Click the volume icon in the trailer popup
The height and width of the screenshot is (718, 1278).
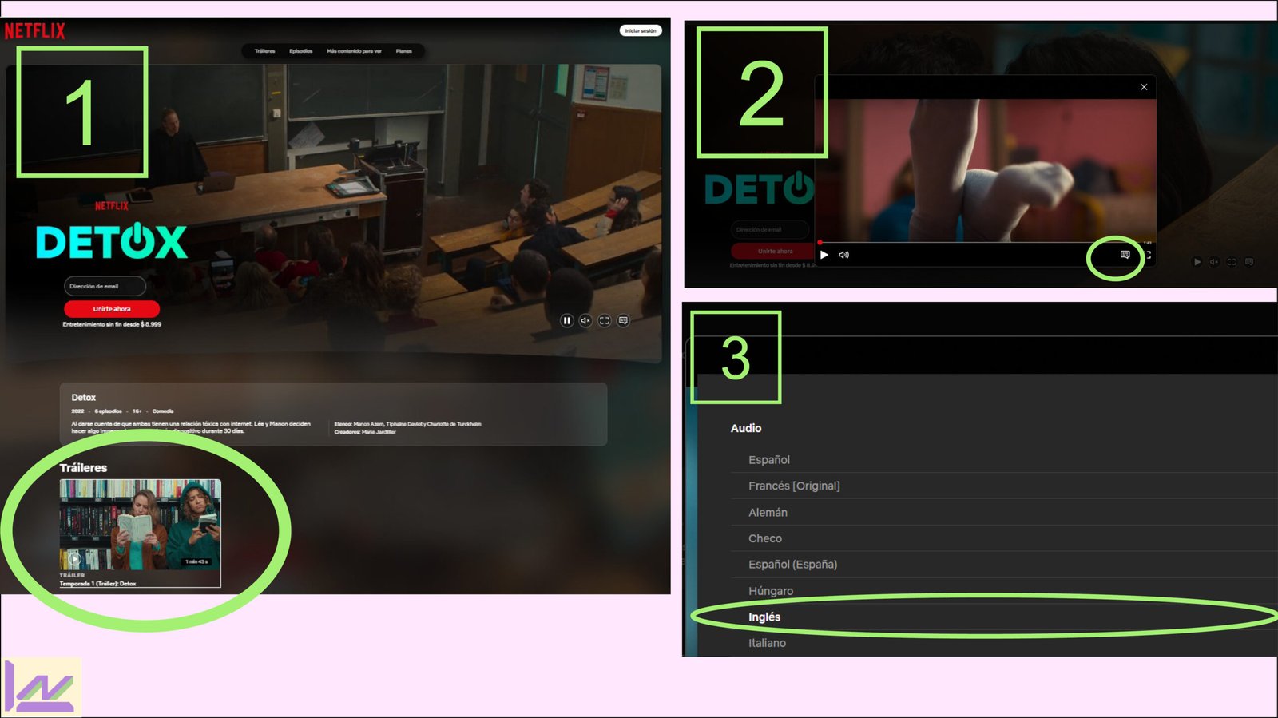843,255
